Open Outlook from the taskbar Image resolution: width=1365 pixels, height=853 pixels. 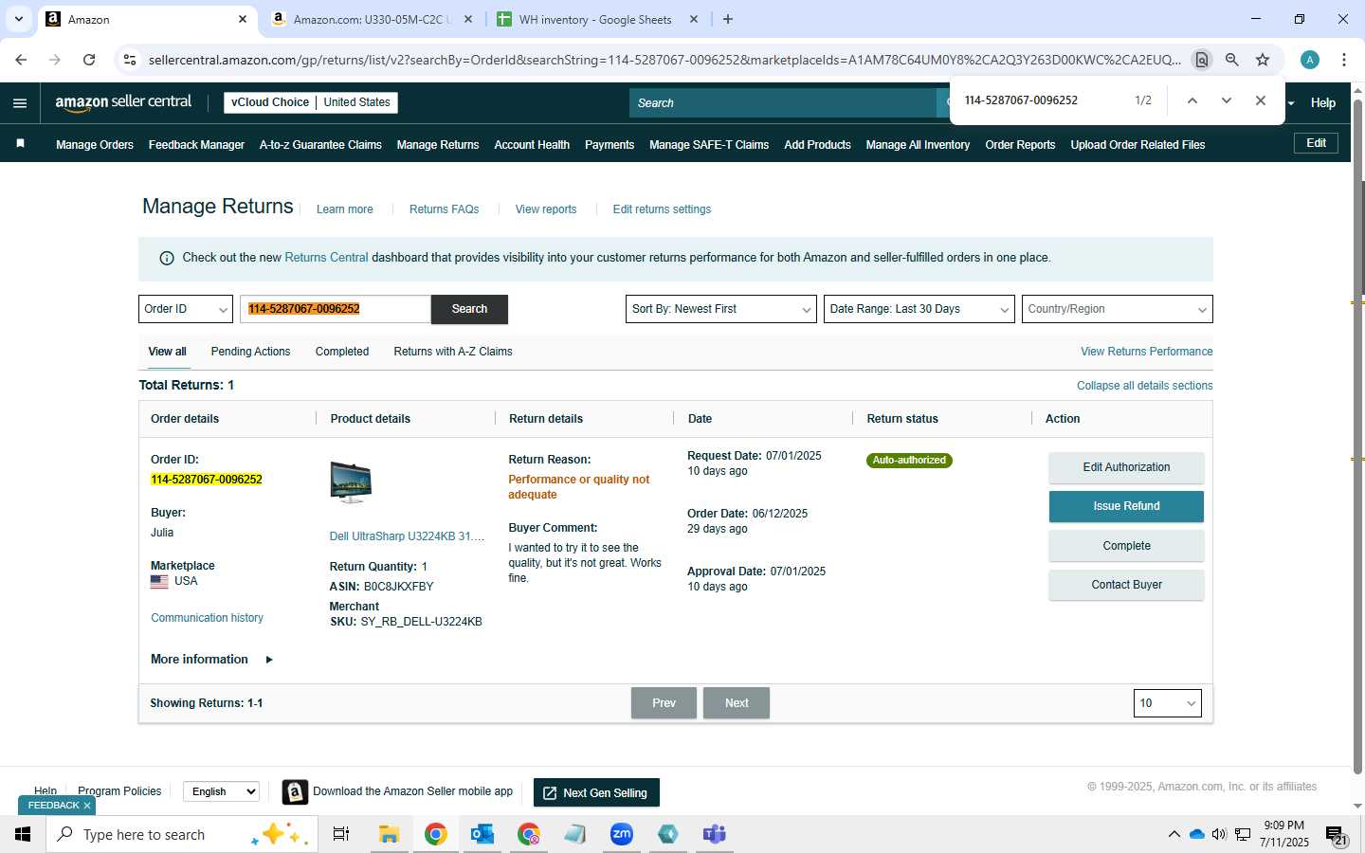pyautogui.click(x=482, y=834)
